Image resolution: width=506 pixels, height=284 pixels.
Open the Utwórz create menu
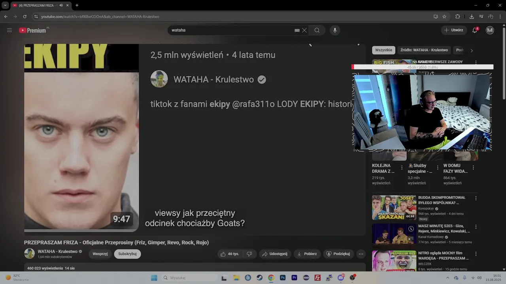coord(454,30)
